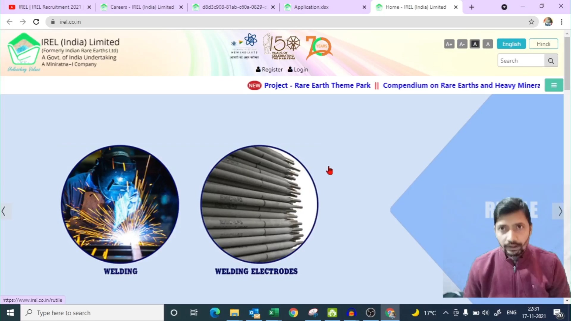Open the Chrome tab search dropdown arrow

tap(504, 7)
